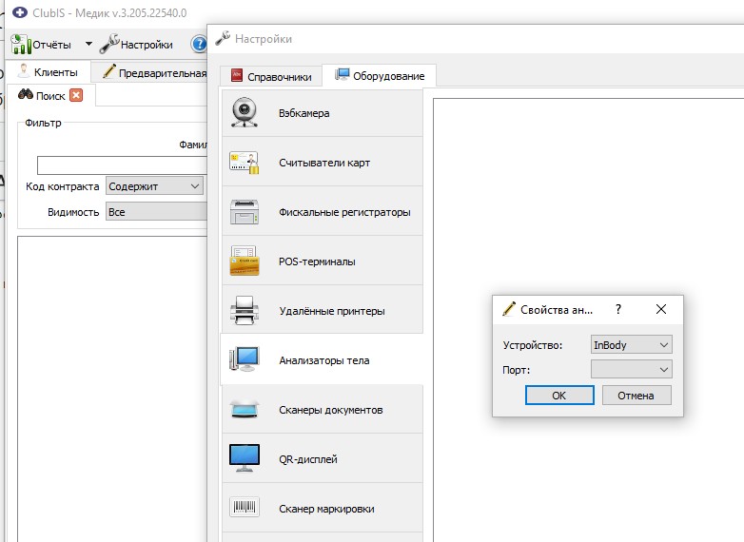The width and height of the screenshot is (744, 542).
Task: Open the Код контракта Содержит dropdown
Action: point(154,185)
